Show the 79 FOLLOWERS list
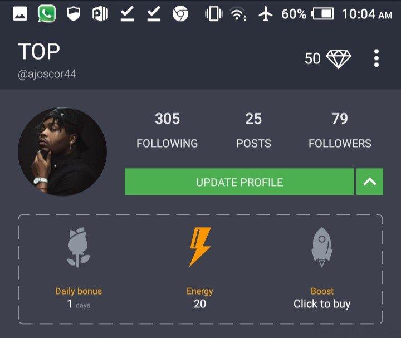 [340, 130]
